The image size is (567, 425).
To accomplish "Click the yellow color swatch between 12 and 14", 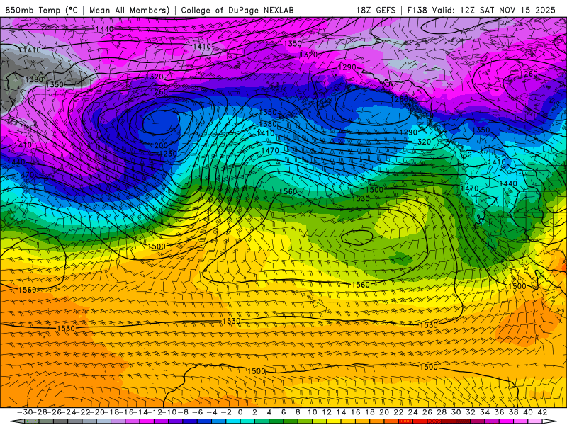I will tap(334, 421).
